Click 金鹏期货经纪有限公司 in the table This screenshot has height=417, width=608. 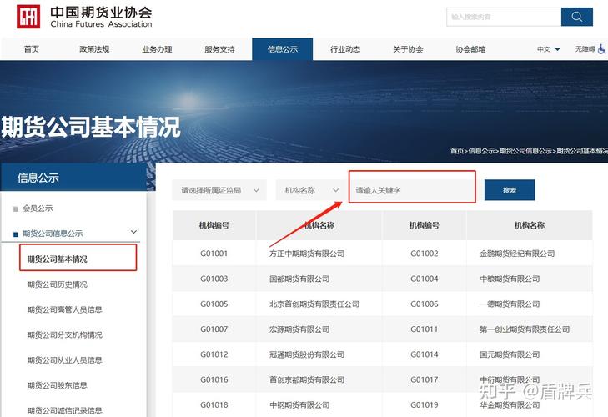517,254
